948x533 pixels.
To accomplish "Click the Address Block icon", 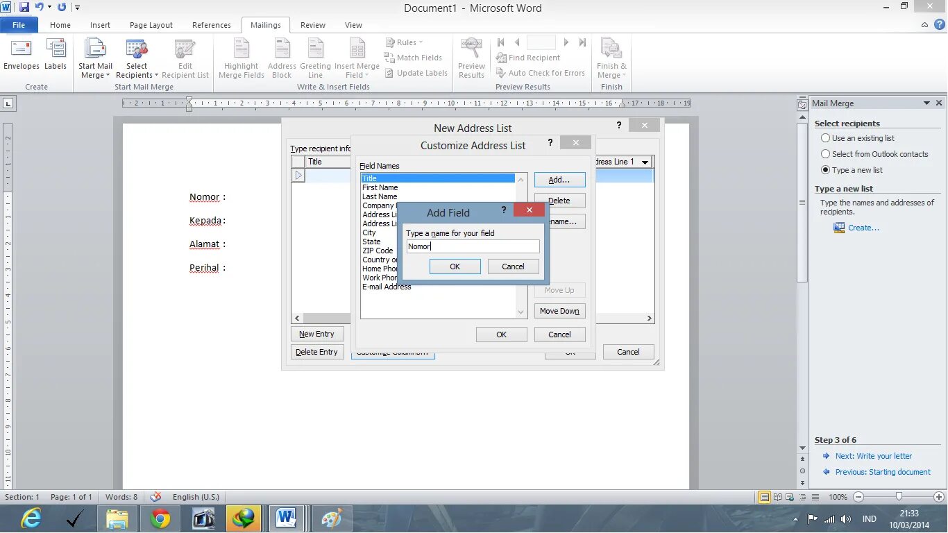I will point(282,58).
